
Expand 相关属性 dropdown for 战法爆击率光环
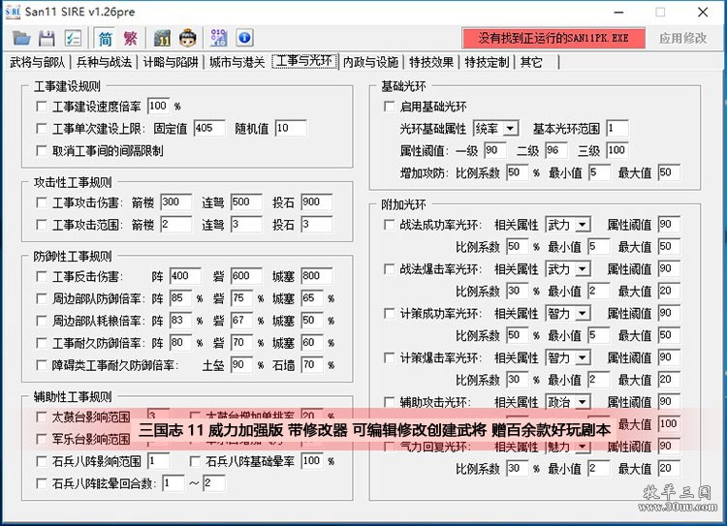click(x=568, y=269)
